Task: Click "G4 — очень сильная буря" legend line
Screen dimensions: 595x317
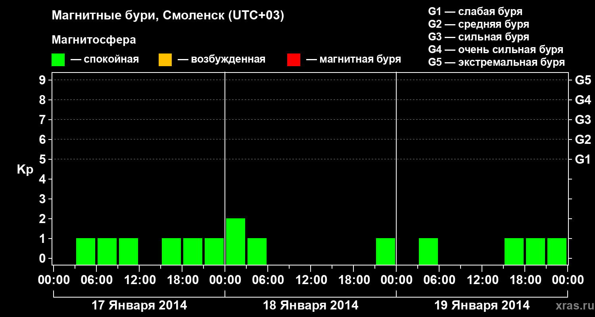Action: click(496, 50)
